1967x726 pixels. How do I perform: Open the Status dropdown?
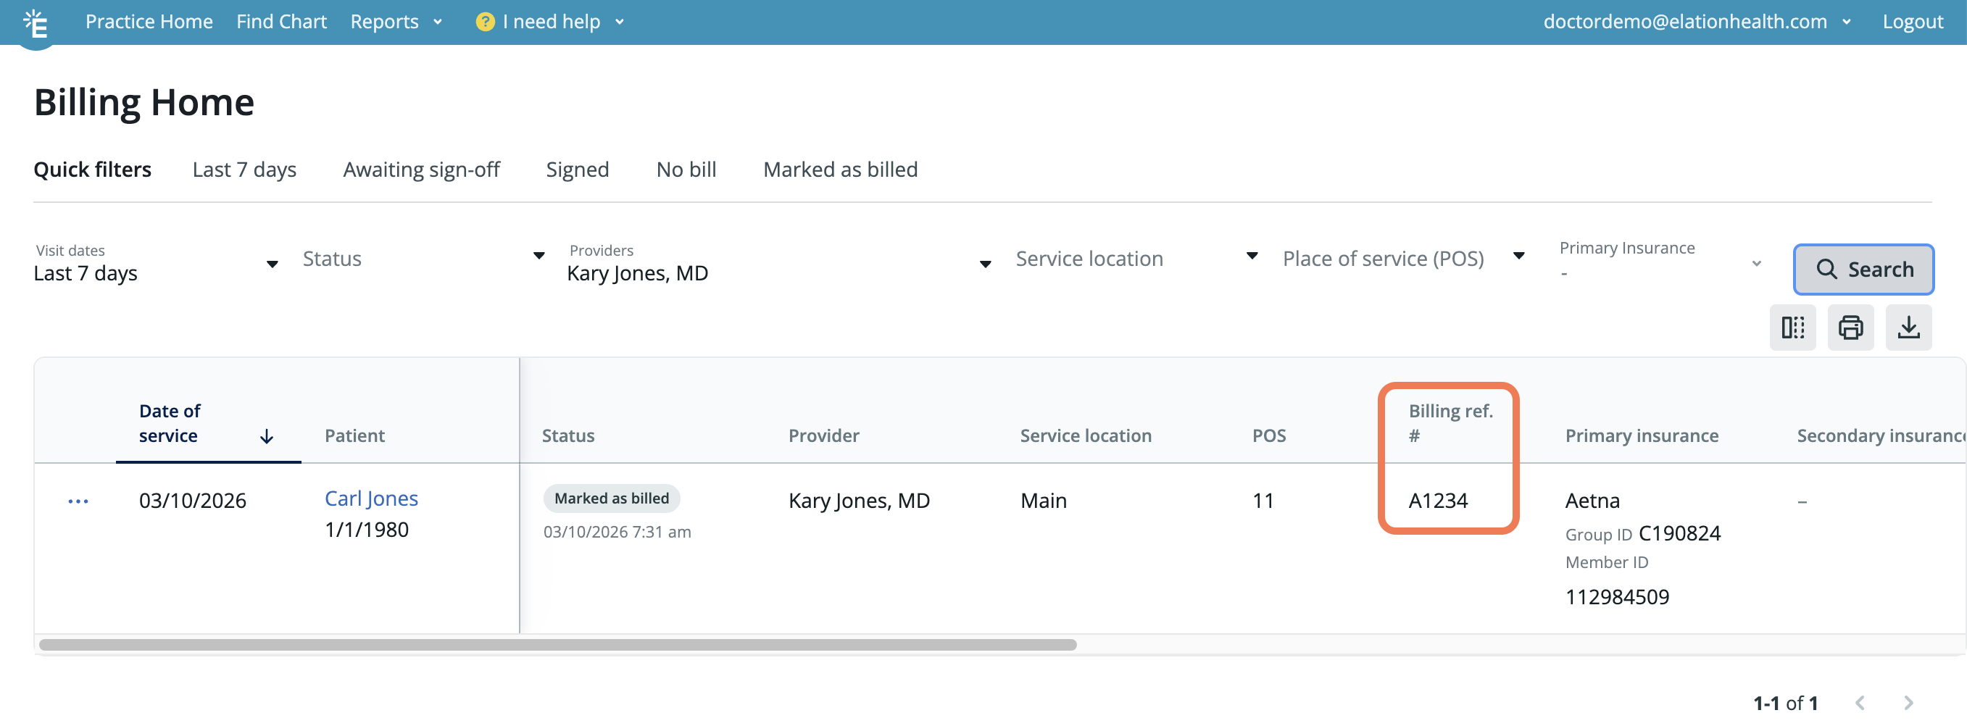click(538, 257)
